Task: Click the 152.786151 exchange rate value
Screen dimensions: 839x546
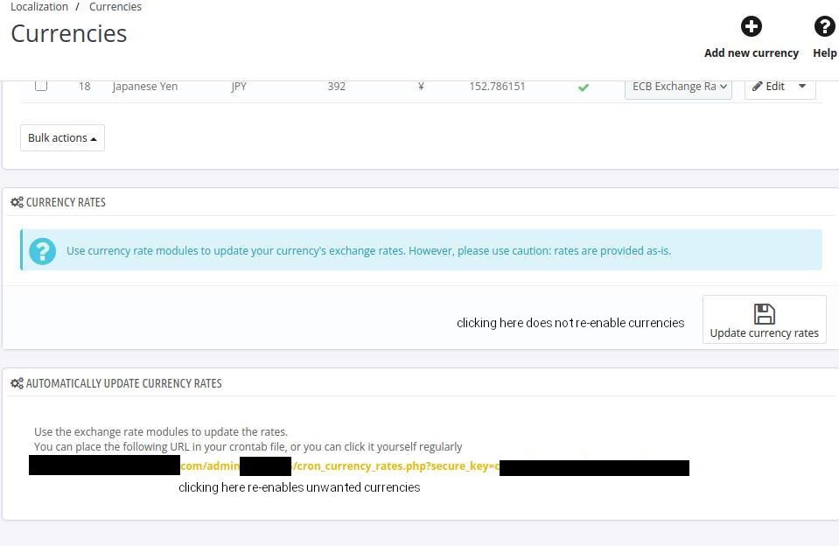Action: [x=497, y=87]
